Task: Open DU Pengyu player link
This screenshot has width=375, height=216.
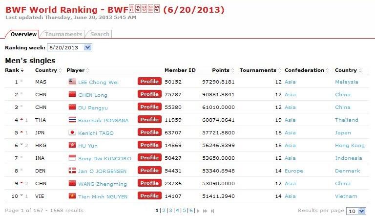Action: (93, 108)
